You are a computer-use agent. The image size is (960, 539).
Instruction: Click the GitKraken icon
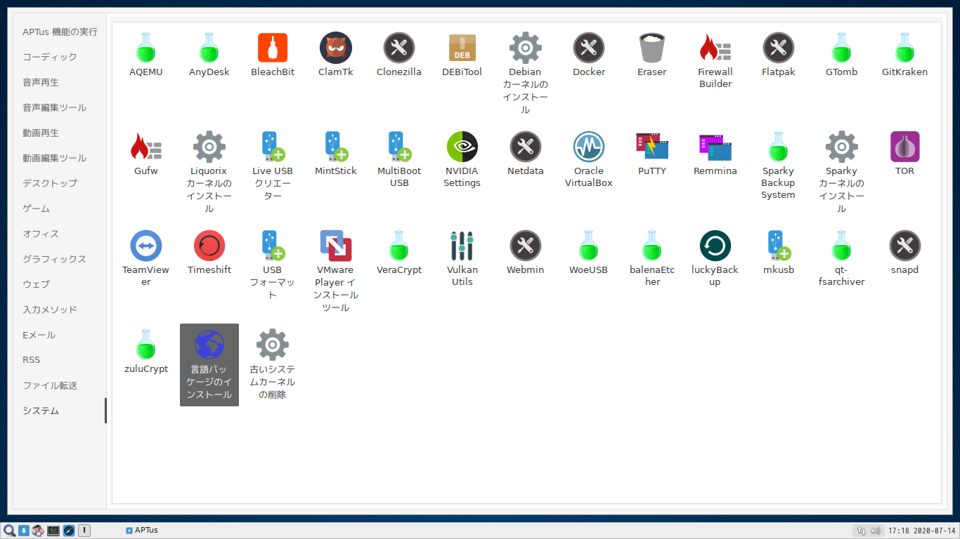(x=905, y=48)
